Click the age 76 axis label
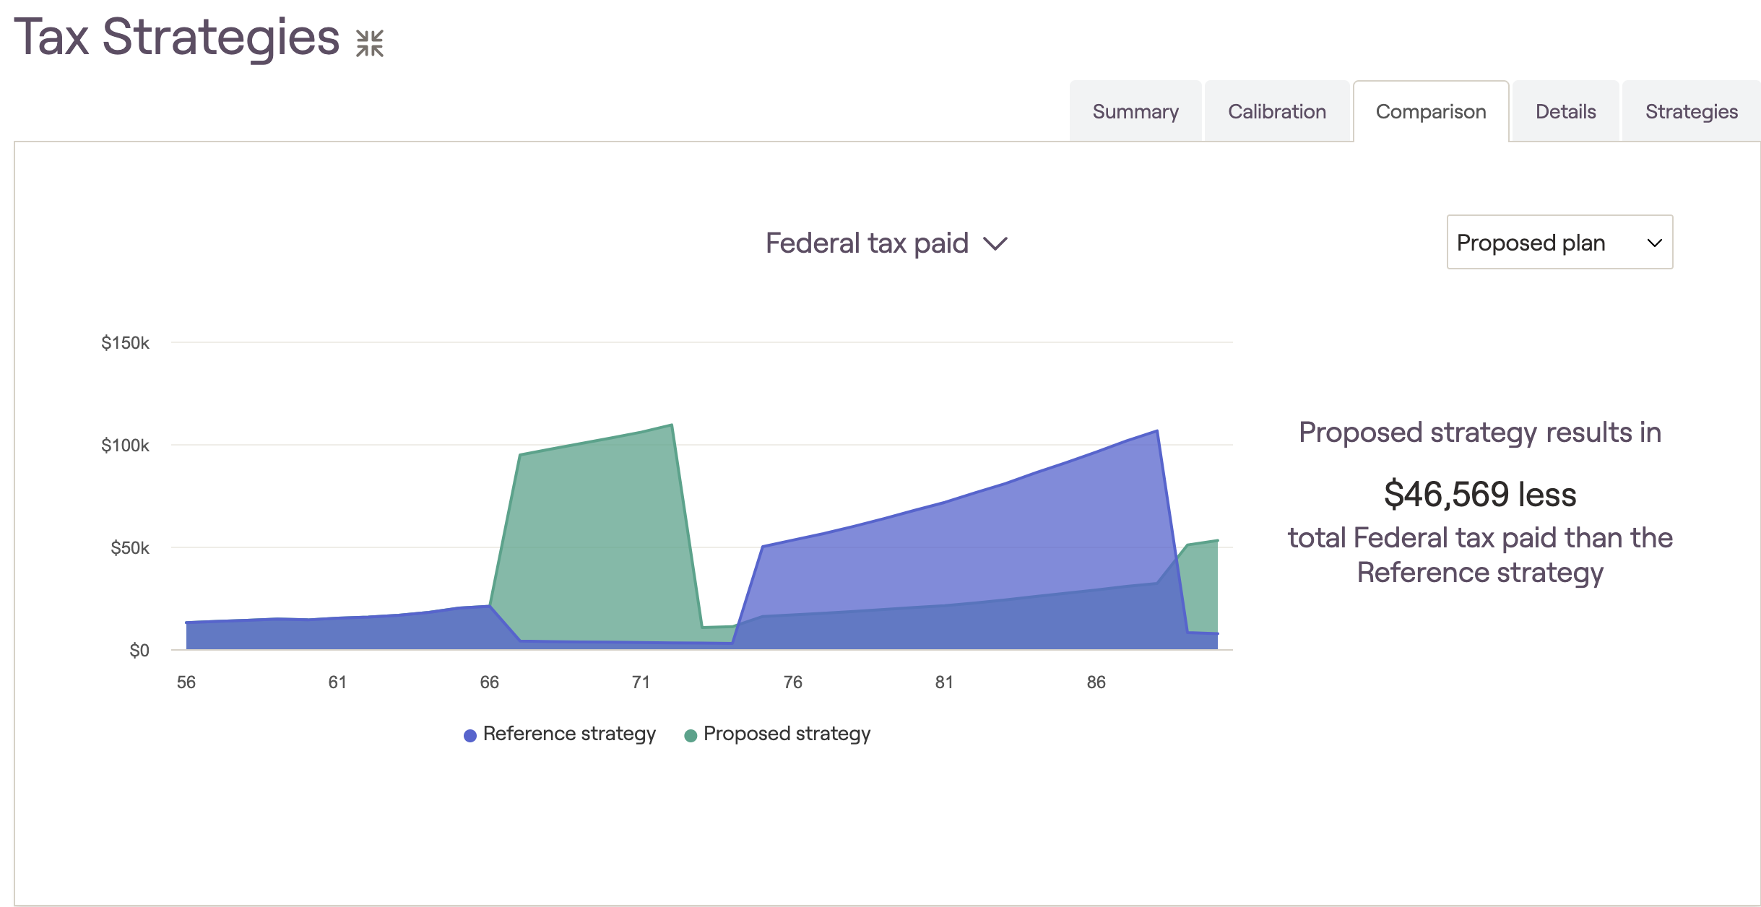Screen dimensions: 1761x907 (x=792, y=682)
